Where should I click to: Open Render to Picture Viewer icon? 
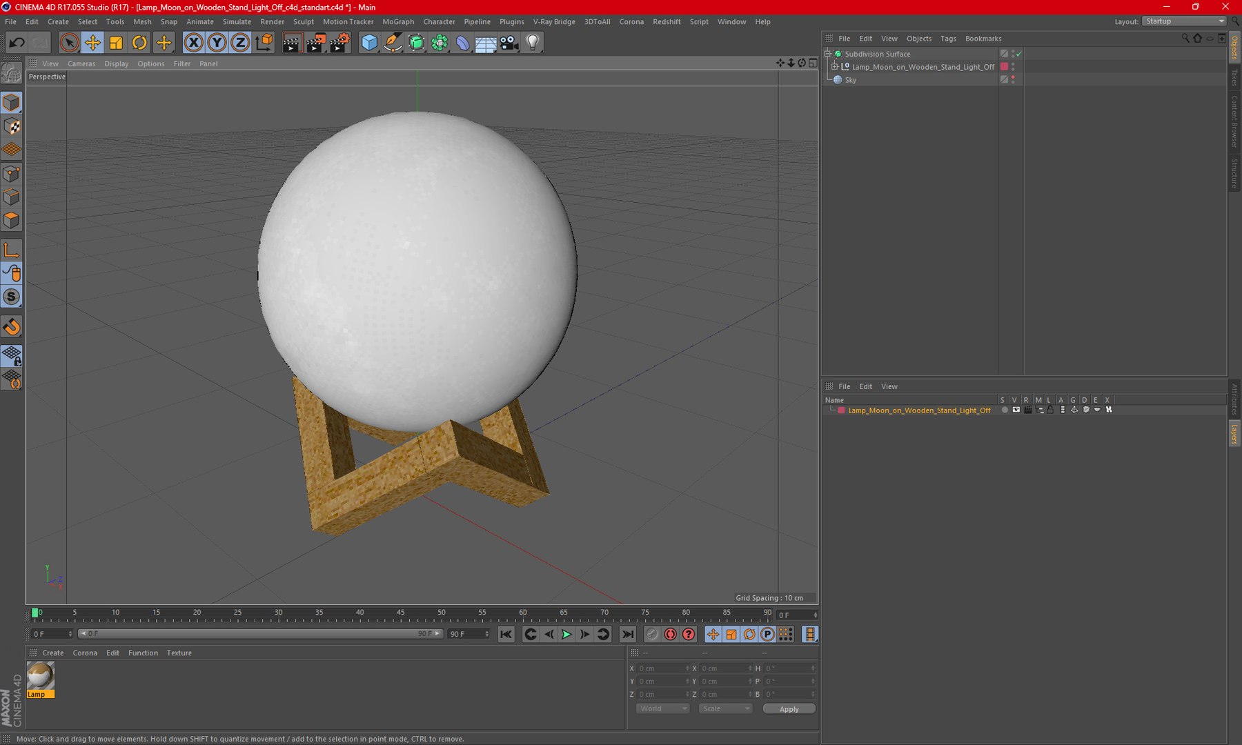click(x=315, y=43)
